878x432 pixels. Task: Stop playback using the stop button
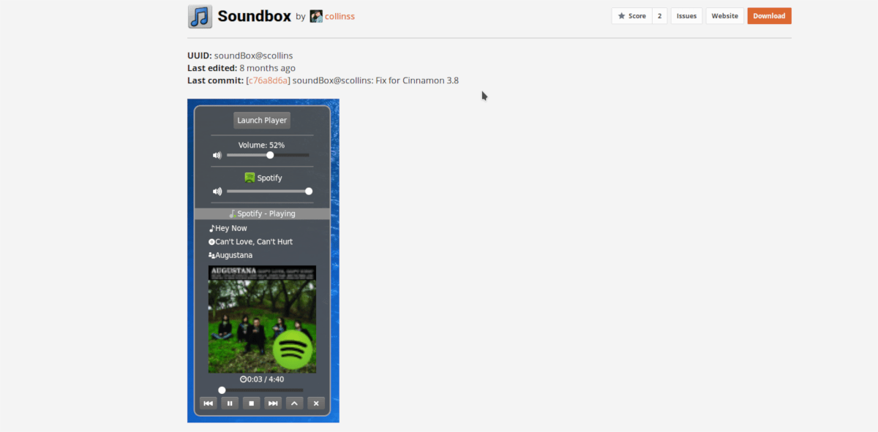pyautogui.click(x=251, y=403)
